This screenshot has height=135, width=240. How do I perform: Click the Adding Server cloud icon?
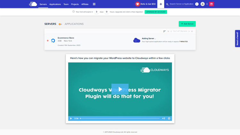pos(137,40)
